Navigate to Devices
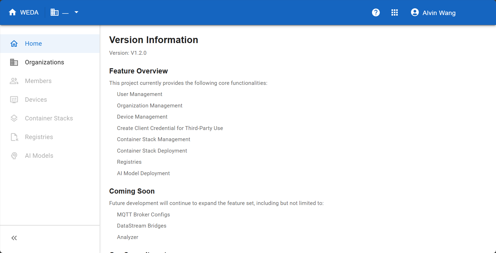 click(x=50, y=100)
